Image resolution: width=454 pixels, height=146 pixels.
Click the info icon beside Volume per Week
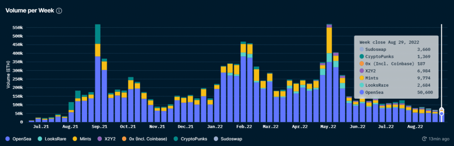(59, 11)
